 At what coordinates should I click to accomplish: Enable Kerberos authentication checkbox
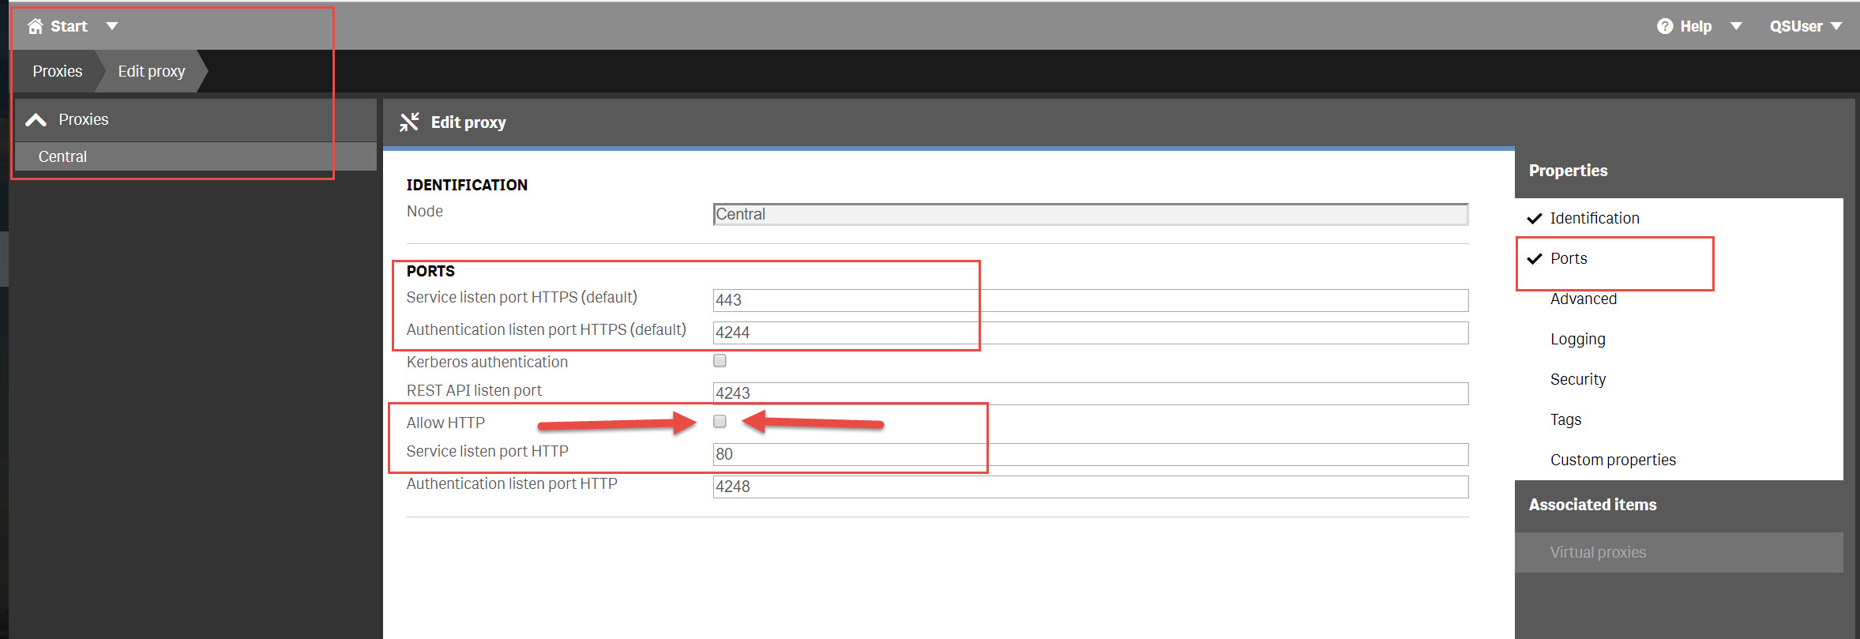click(x=720, y=360)
